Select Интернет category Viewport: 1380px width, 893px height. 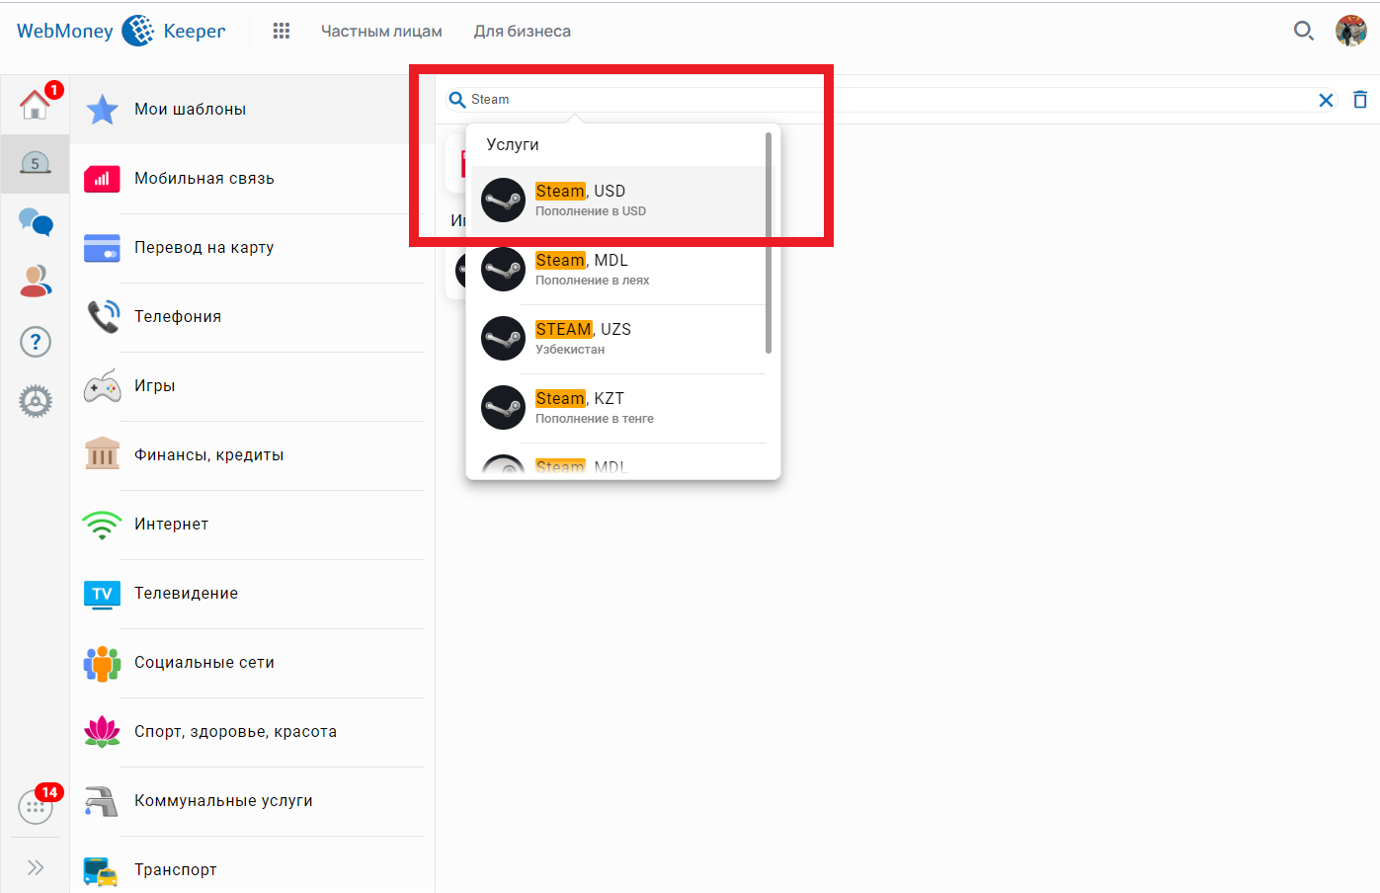253,525
